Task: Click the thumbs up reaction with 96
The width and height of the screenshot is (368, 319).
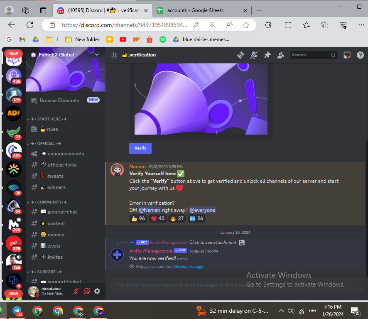Action: tap(138, 218)
